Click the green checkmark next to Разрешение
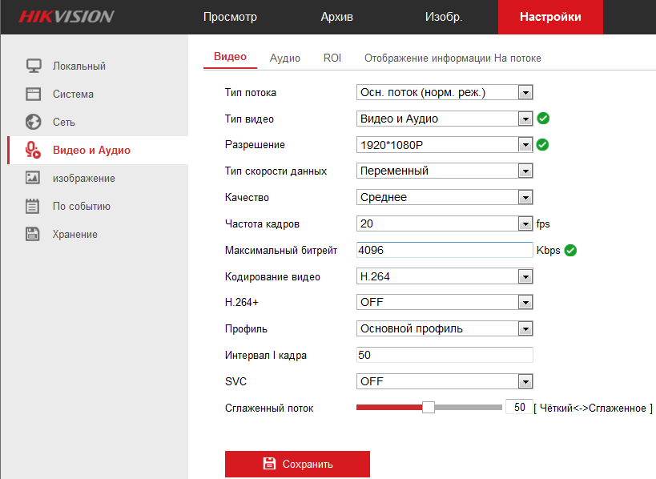 click(542, 145)
